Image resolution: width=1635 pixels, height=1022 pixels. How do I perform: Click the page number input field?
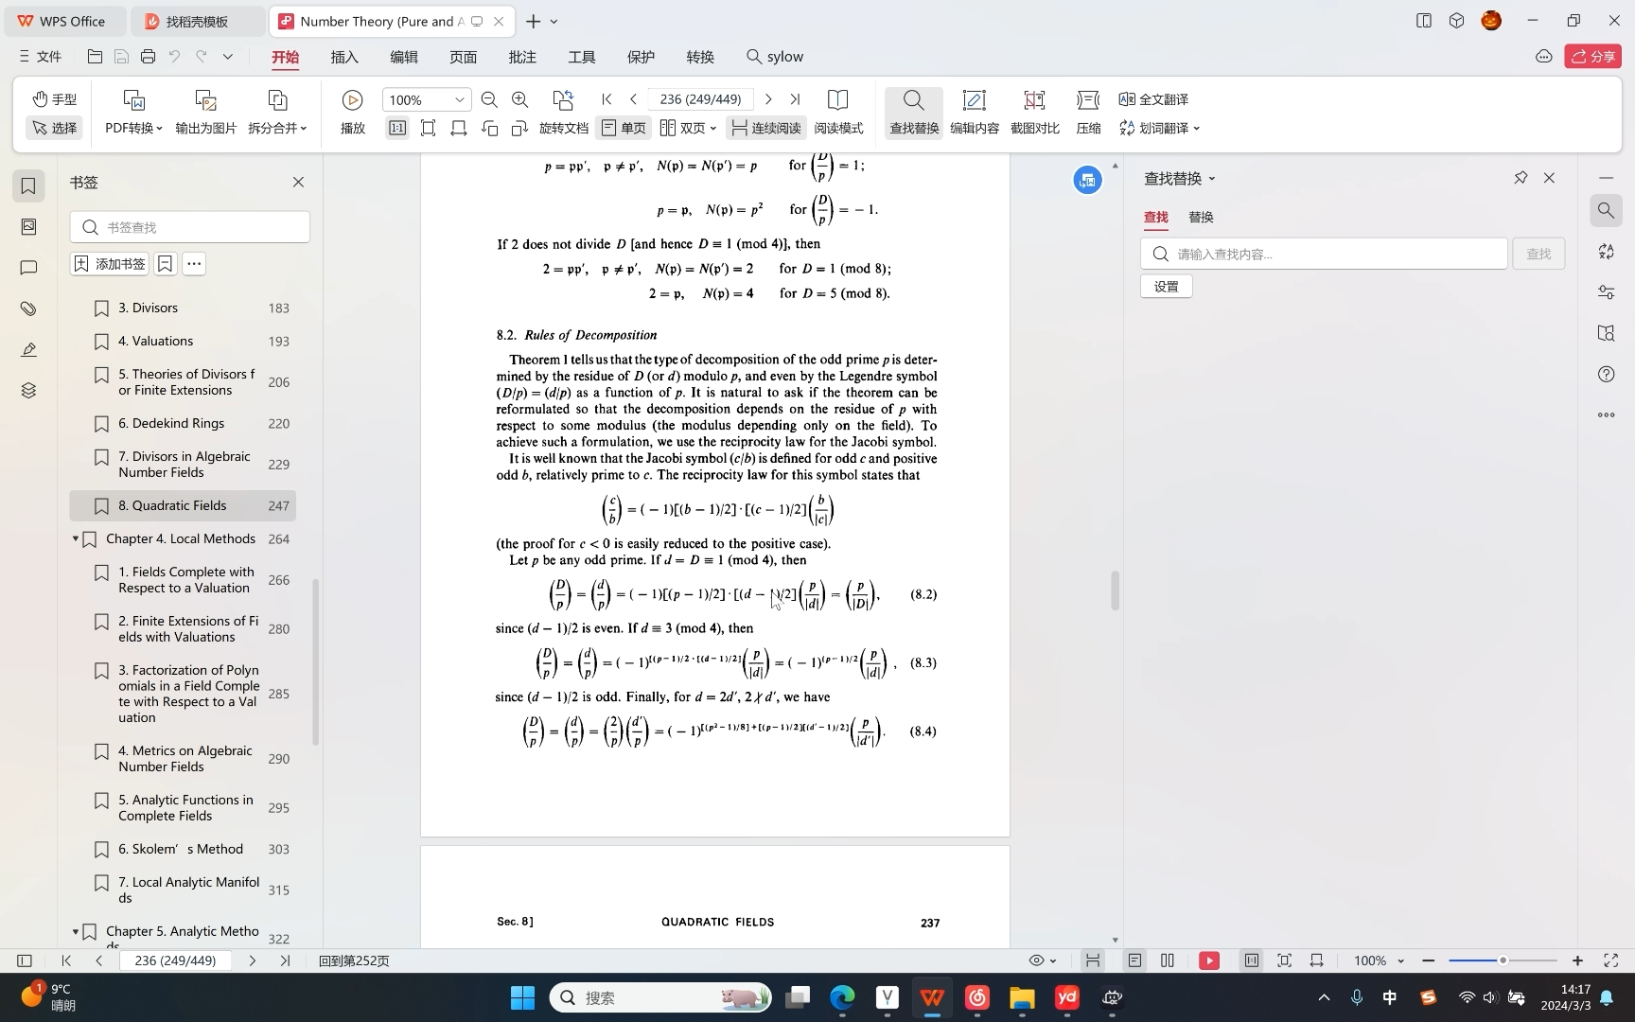pos(700,98)
